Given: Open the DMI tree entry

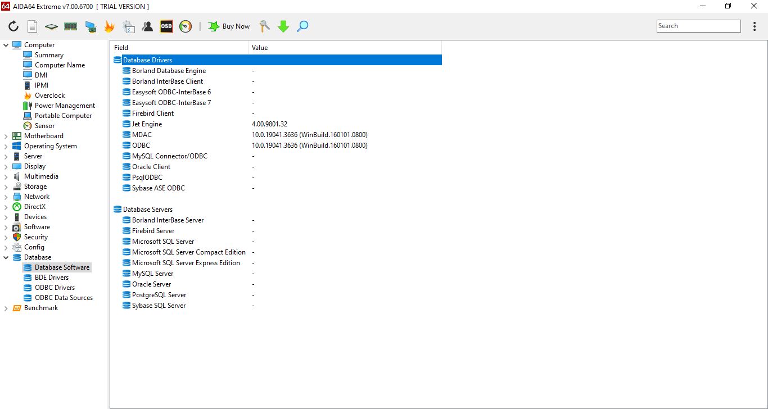Looking at the screenshot, I should [41, 75].
